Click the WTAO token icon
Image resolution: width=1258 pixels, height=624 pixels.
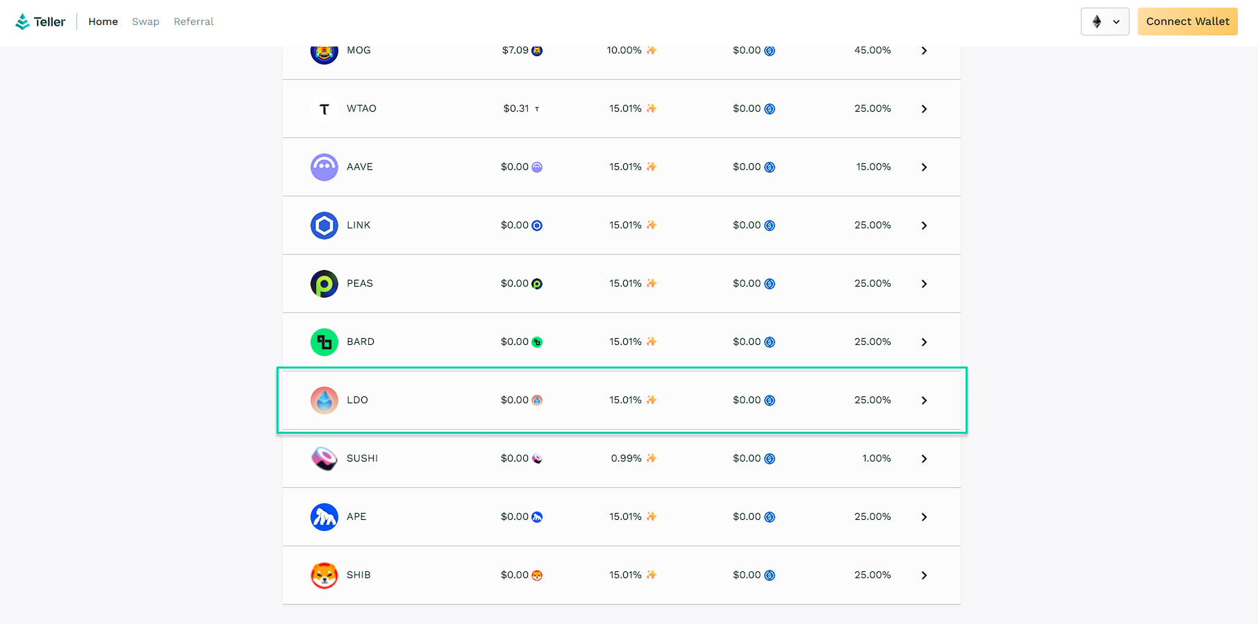(324, 109)
